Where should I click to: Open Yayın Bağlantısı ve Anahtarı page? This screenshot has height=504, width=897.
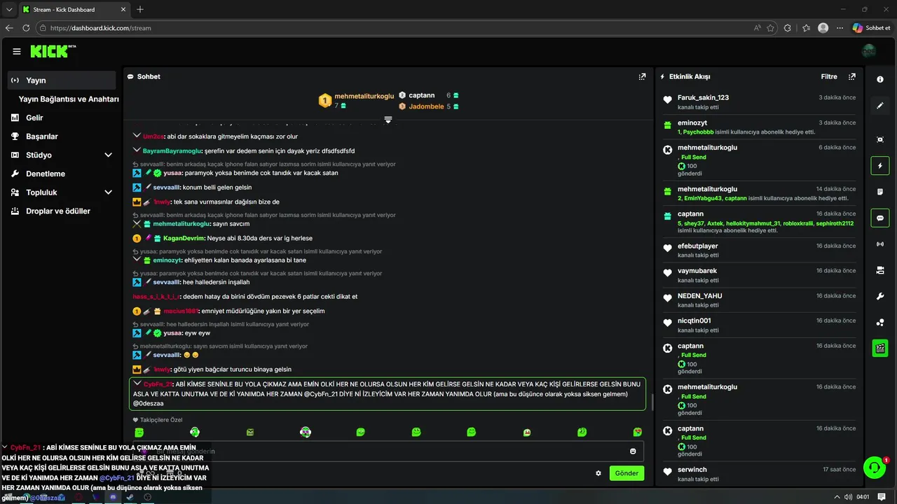coord(69,99)
